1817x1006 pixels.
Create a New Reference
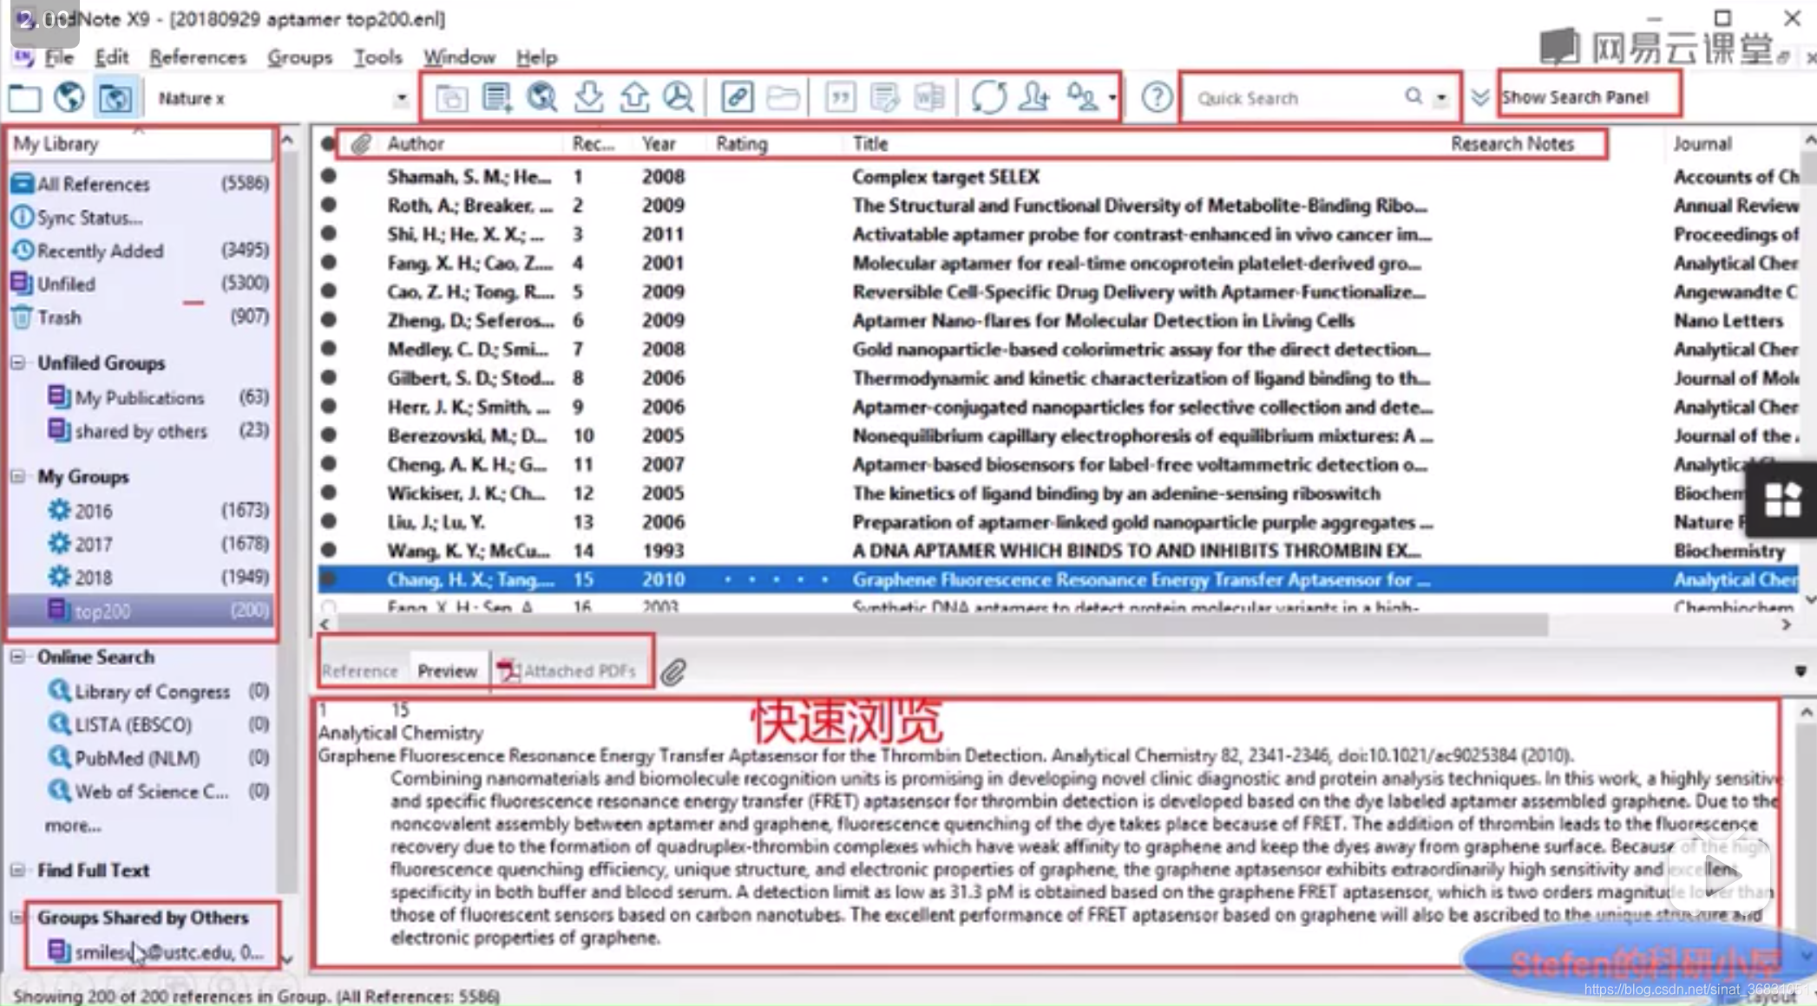497,98
